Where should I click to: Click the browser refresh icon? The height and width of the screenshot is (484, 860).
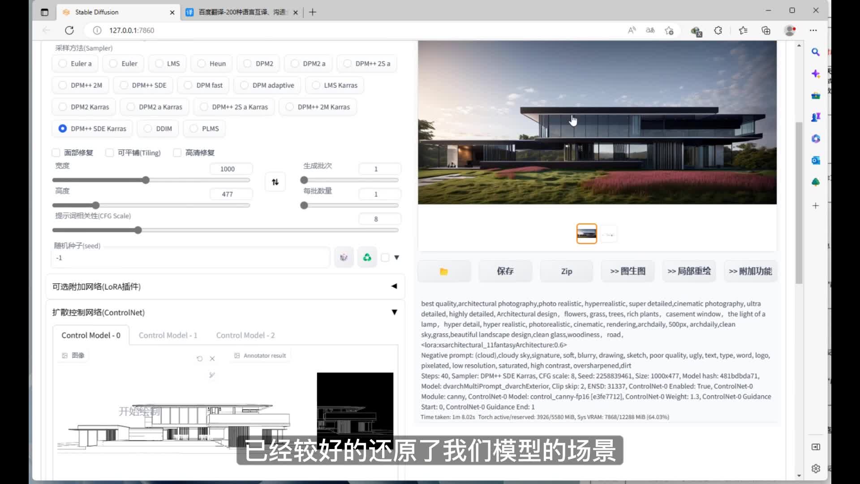click(x=69, y=30)
